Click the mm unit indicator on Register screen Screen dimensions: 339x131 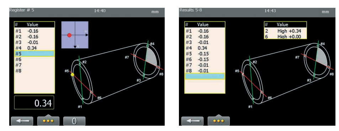click(x=155, y=12)
